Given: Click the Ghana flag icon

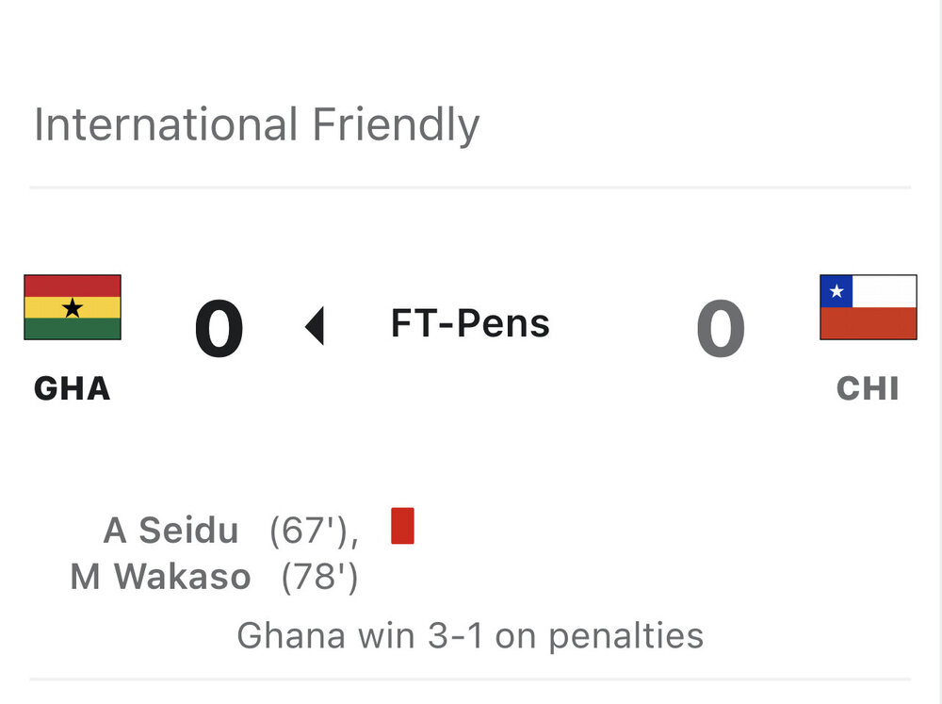Looking at the screenshot, I should coord(73,307).
